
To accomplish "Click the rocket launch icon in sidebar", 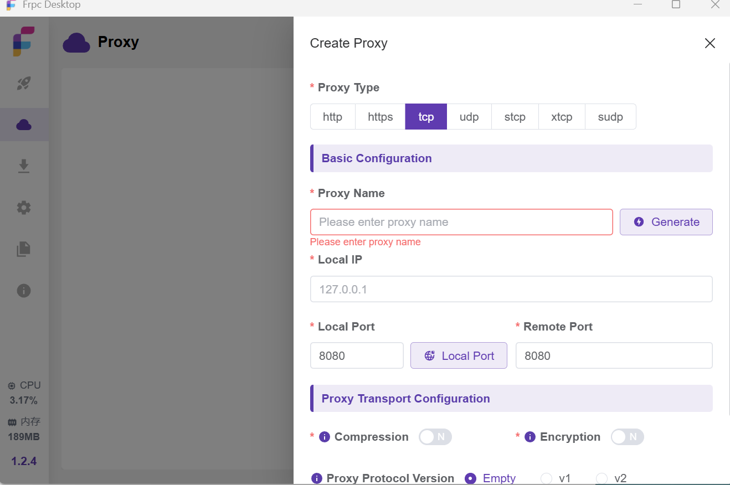I will [24, 84].
